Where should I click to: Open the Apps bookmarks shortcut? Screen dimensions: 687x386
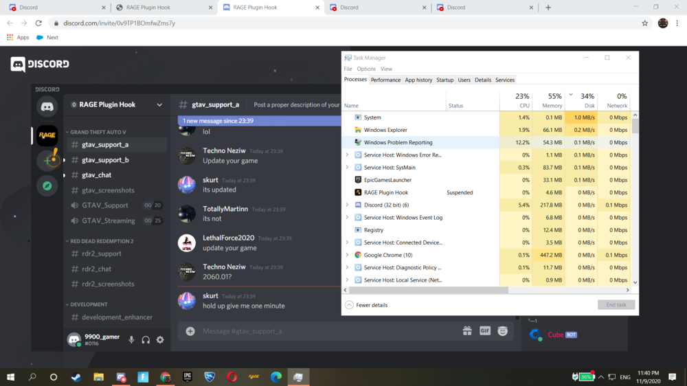pos(18,37)
